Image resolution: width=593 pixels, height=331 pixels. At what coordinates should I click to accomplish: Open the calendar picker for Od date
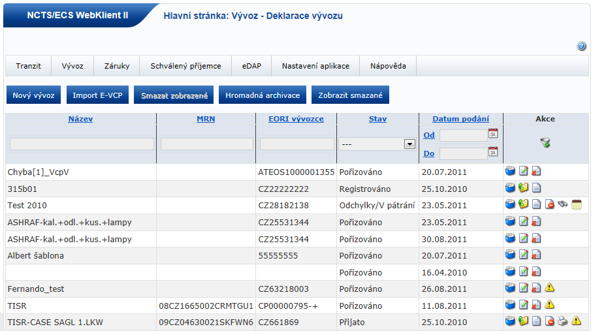pos(493,134)
